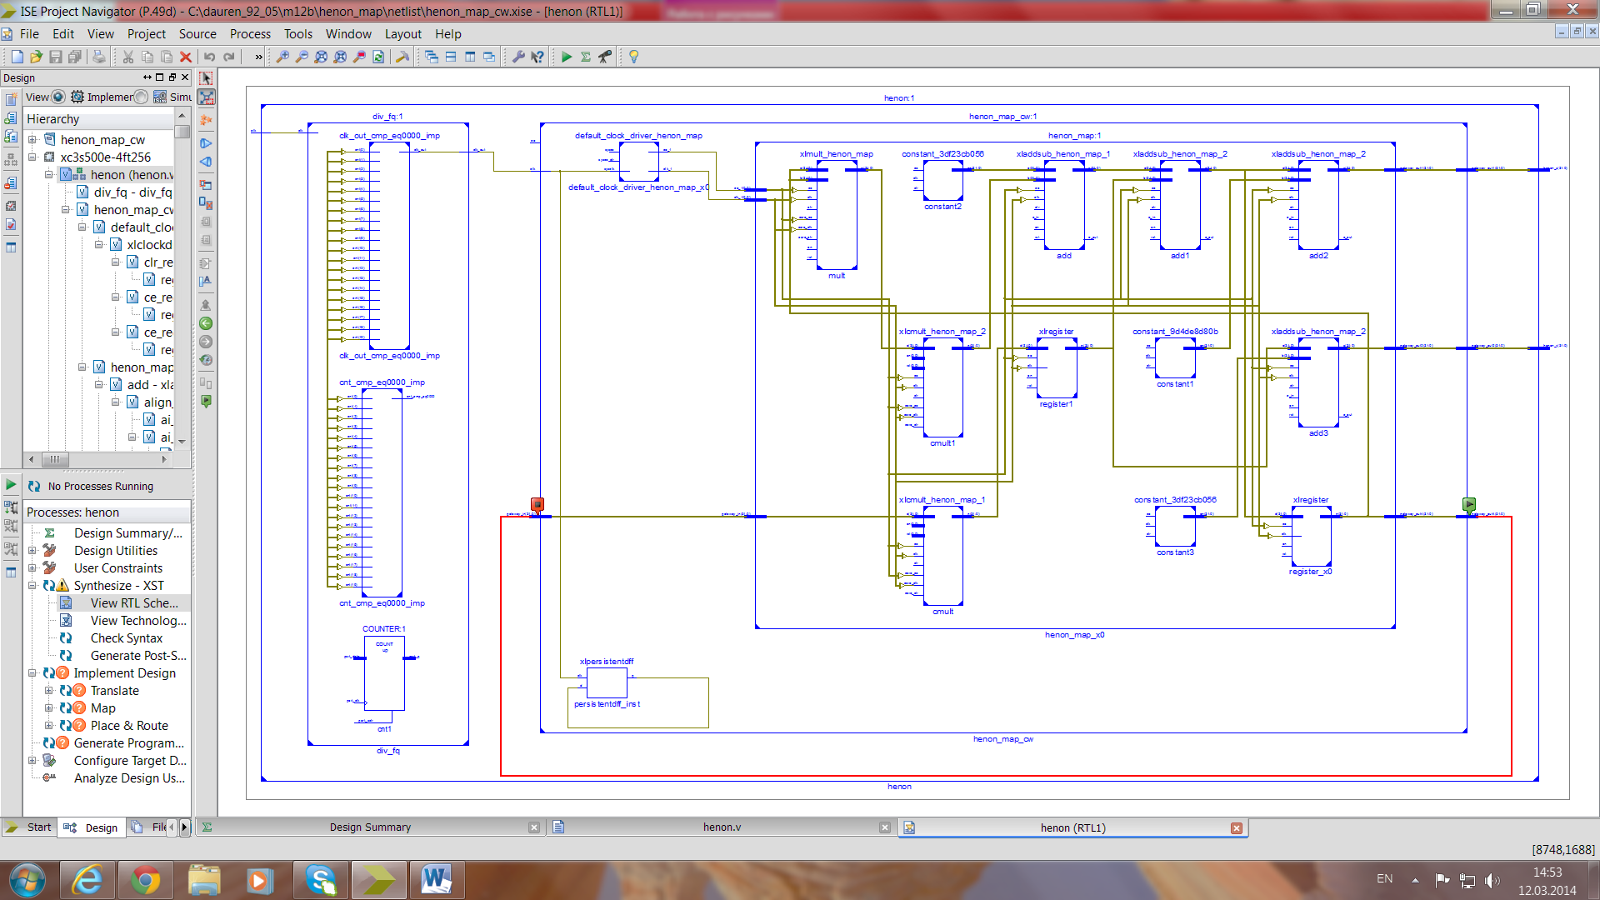Click Generate Programming File process
The height and width of the screenshot is (900, 1600).
point(128,743)
